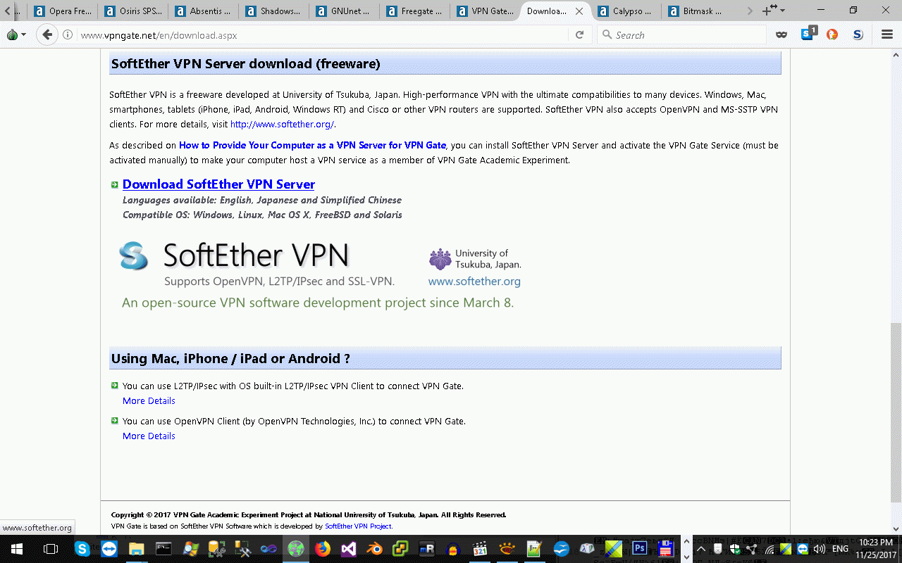This screenshot has height=563, width=902.
Task: Show site information for vpngate.net
Action: tap(68, 35)
